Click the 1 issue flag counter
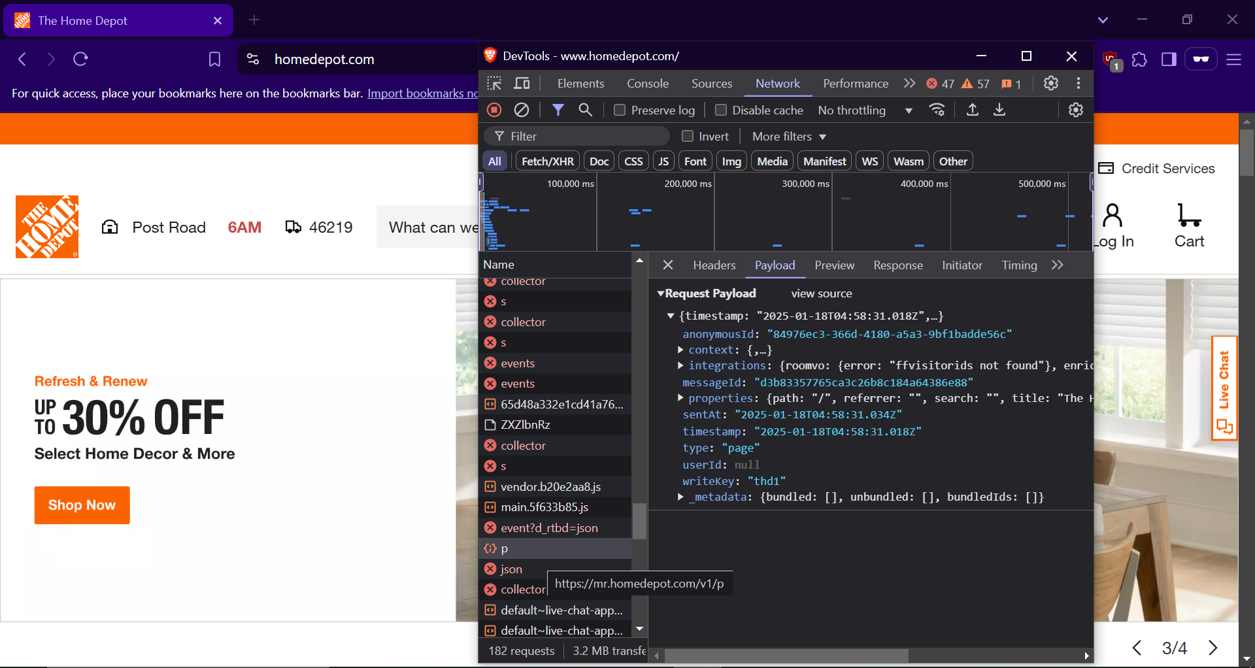Viewport: 1255px width, 668px height. (x=1011, y=84)
